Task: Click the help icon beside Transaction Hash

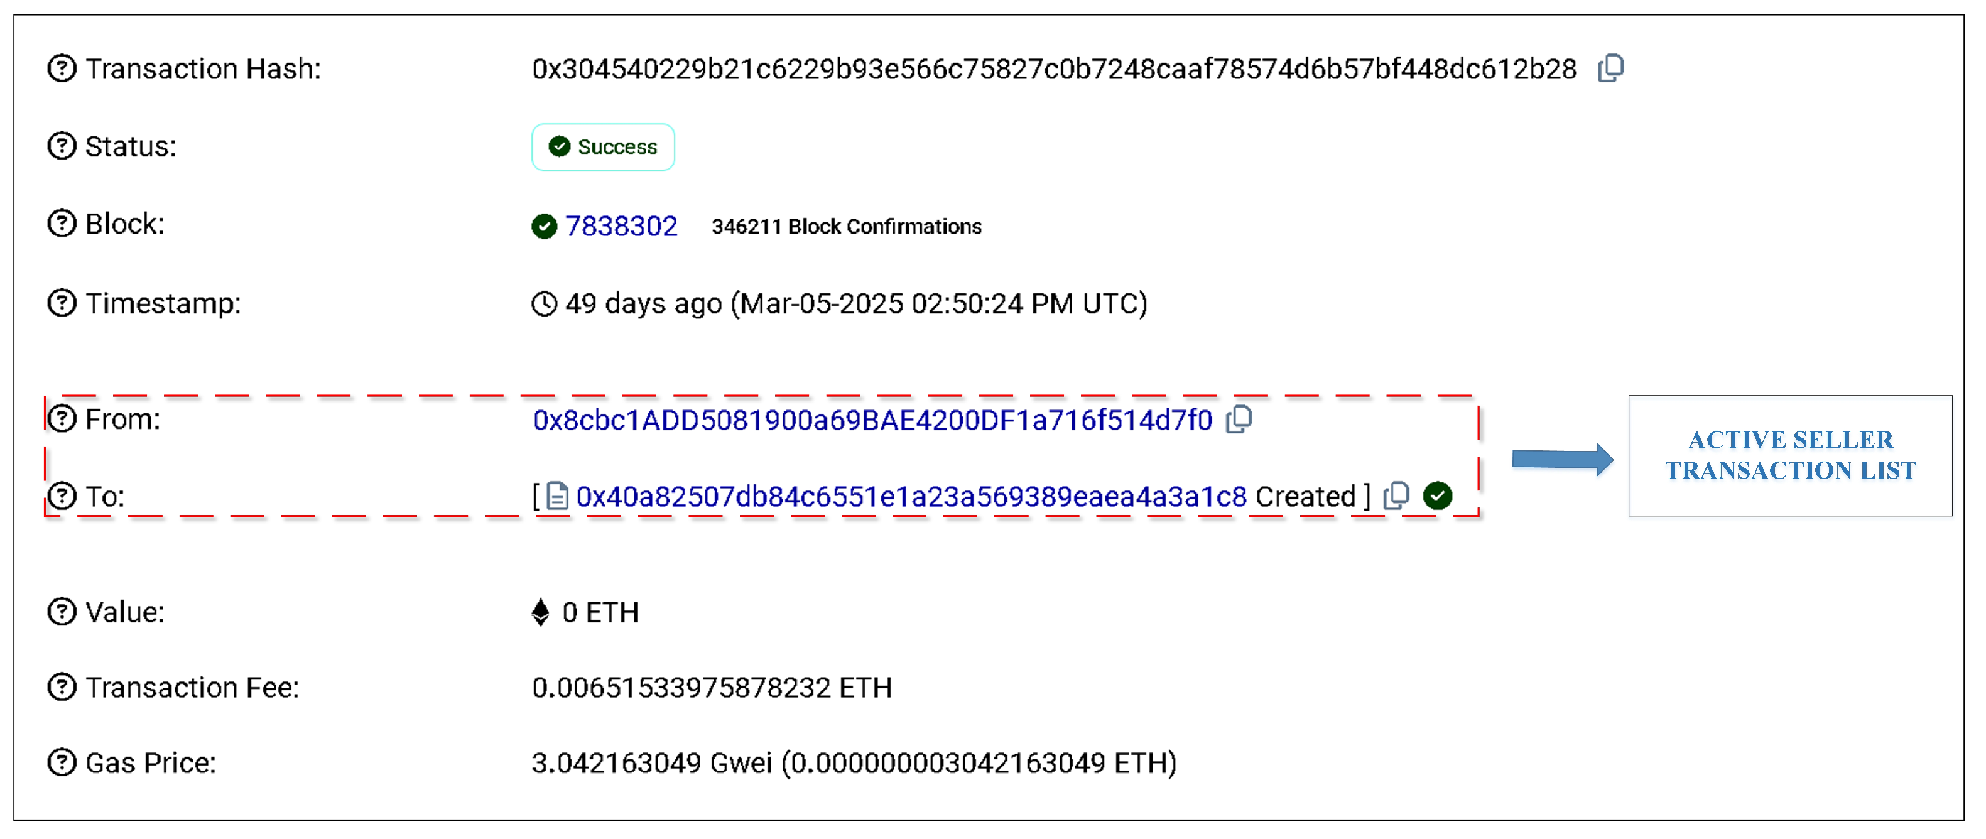Action: tap(62, 68)
